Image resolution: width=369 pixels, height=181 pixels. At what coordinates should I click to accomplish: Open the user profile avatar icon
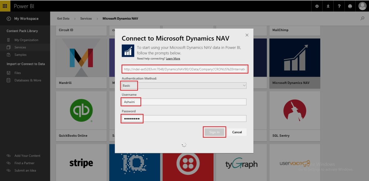pos(362,6)
